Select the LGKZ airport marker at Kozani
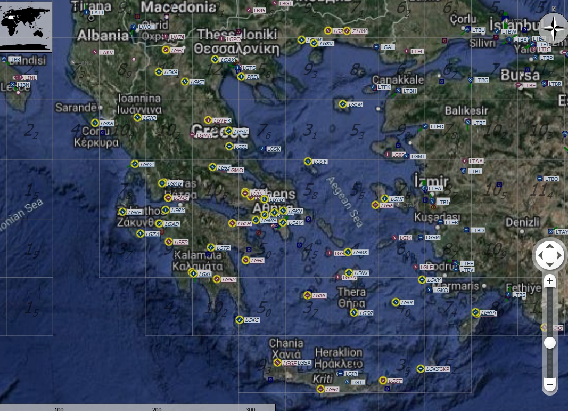568x411 pixels. pyautogui.click(x=185, y=82)
